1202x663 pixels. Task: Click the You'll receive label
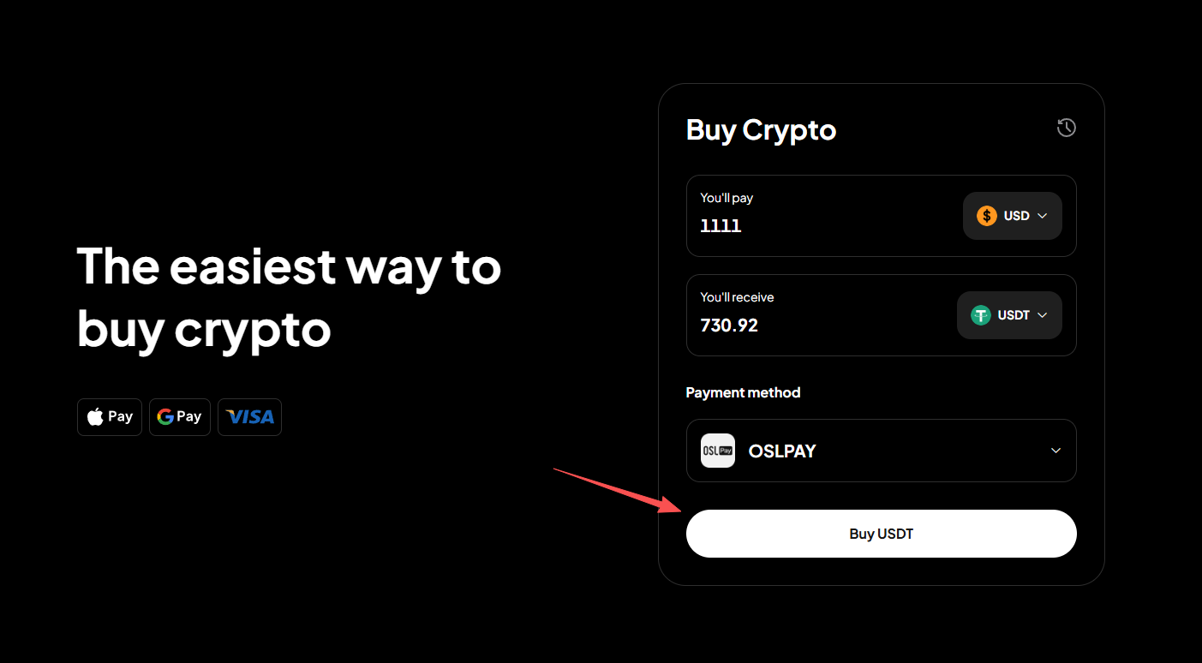tap(737, 297)
